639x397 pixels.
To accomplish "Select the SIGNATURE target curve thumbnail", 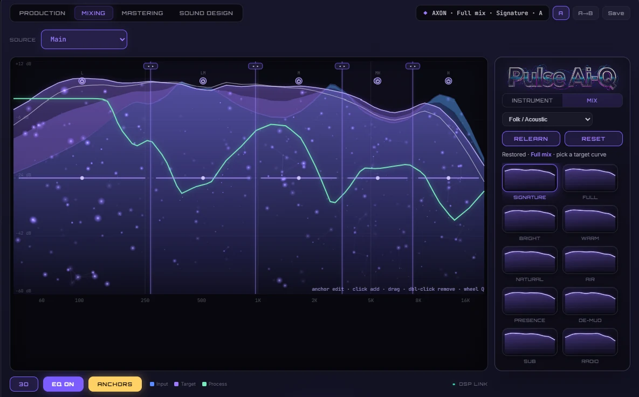I will pyautogui.click(x=530, y=177).
